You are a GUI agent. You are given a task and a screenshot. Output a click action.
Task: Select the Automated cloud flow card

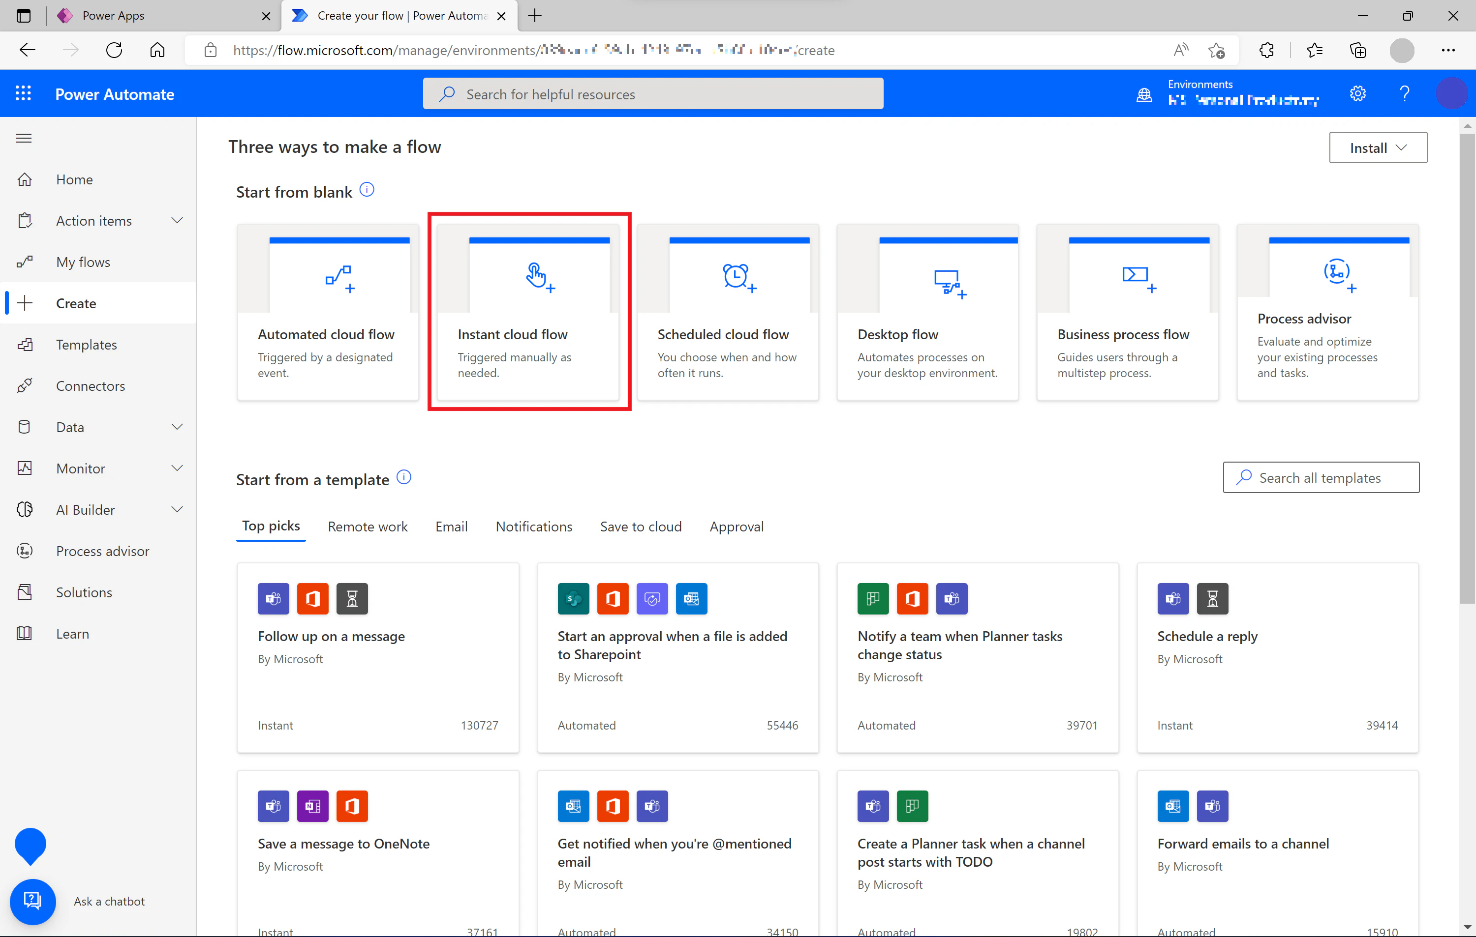328,312
